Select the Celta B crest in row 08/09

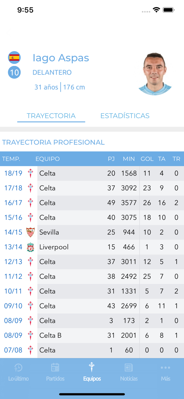(31, 335)
